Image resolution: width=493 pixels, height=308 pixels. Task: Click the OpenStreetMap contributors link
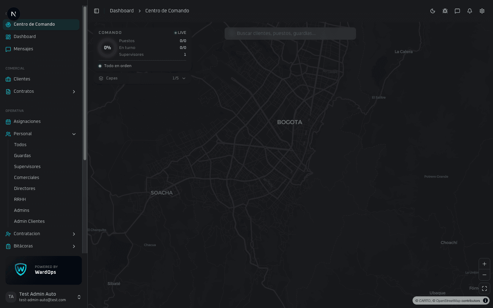458,301
